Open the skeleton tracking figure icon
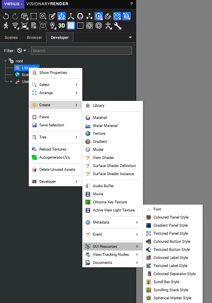This screenshot has height=303, width=212. pos(109,26)
